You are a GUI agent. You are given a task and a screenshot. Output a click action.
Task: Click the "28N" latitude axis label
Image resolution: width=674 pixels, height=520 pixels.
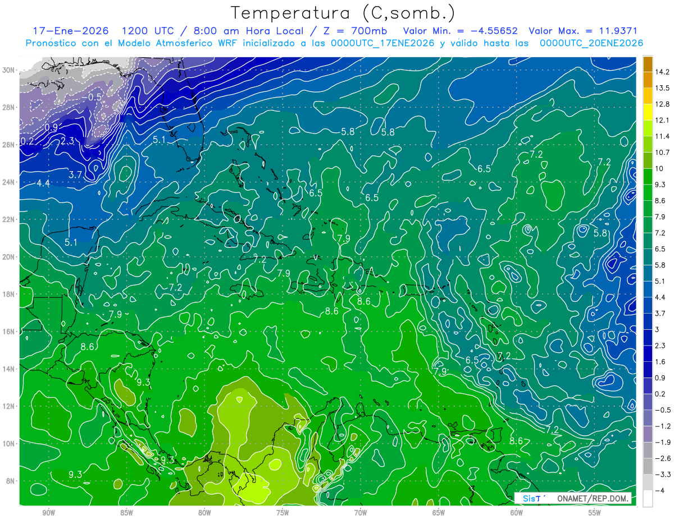tap(8, 108)
